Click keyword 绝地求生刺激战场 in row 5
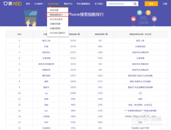The image size is (171, 130). coord(46,64)
